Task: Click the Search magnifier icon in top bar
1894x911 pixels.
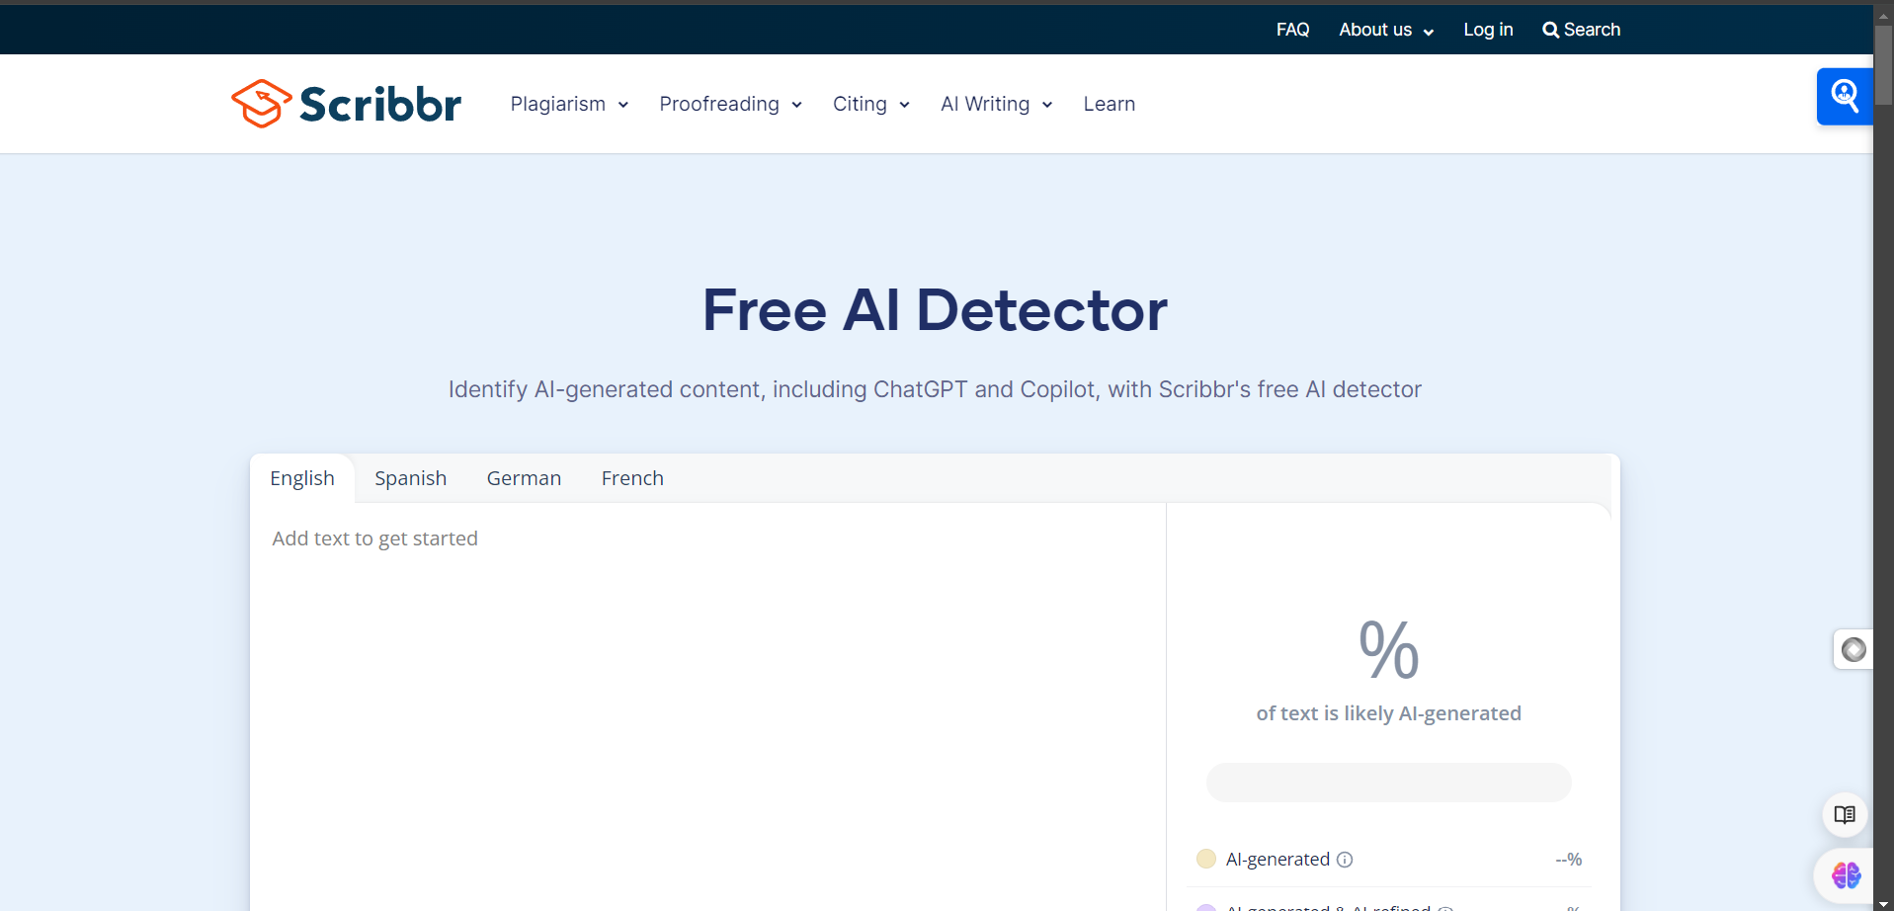Action: click(1551, 30)
